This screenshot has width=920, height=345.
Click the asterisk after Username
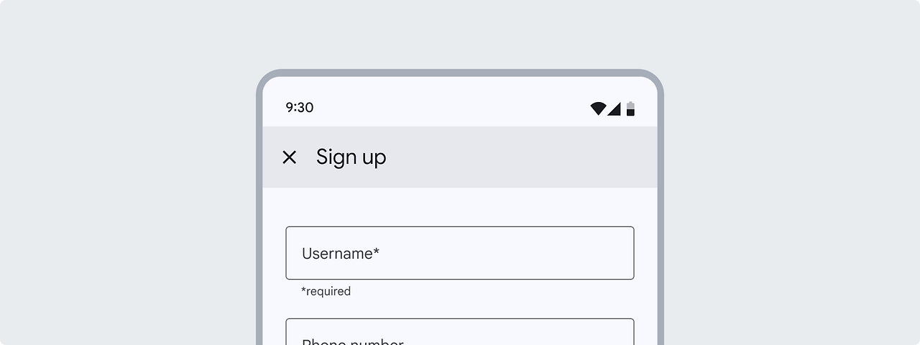[x=377, y=252]
